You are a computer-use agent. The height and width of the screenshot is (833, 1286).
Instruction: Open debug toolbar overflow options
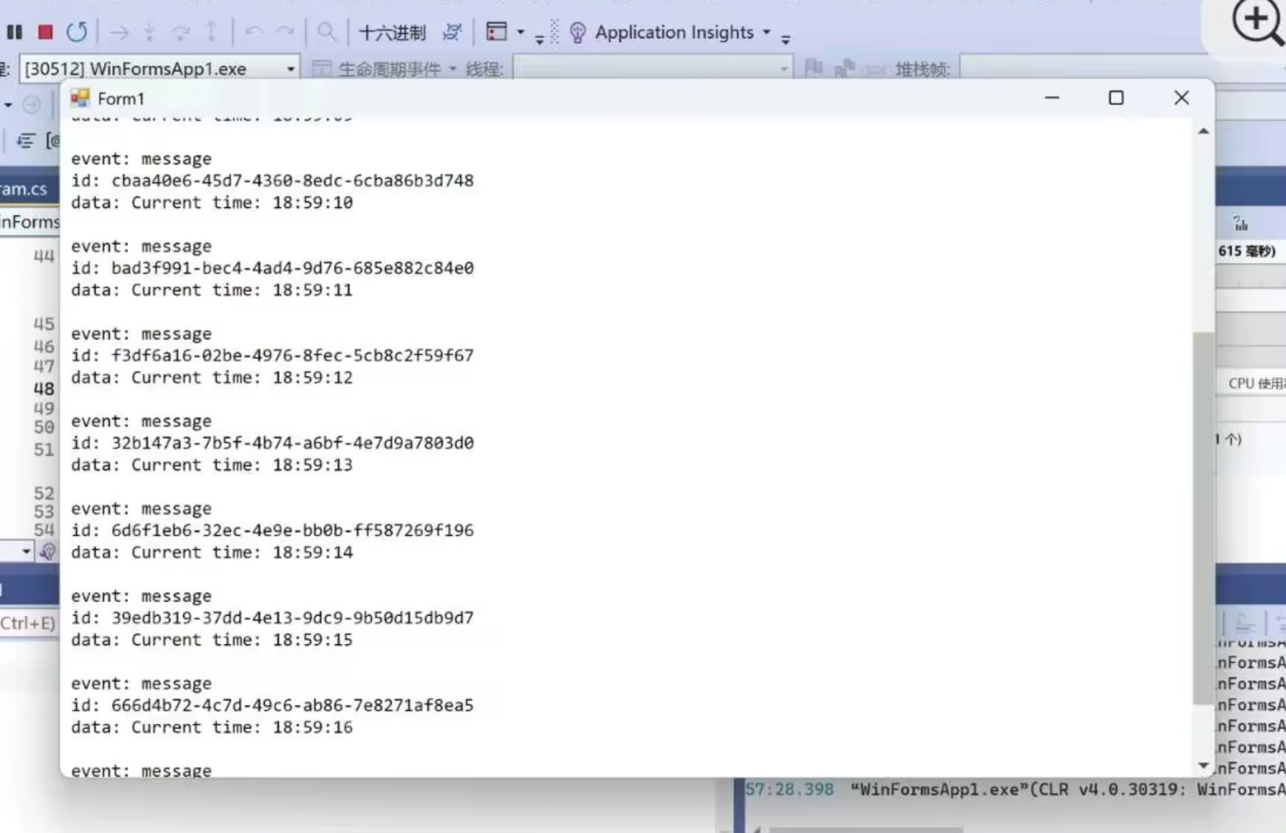coord(540,38)
